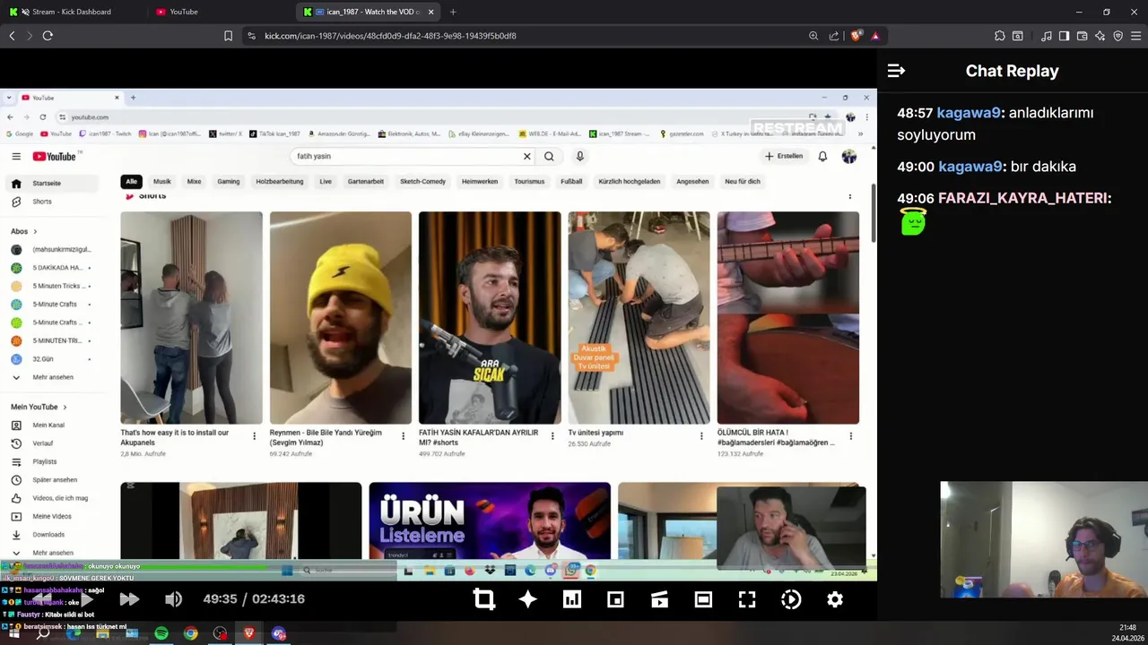Click the cast-style icon in player controls
Image resolution: width=1148 pixels, height=645 pixels.
(x=659, y=599)
